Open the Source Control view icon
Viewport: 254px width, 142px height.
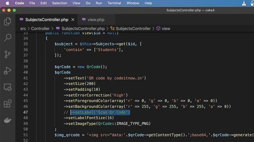pyautogui.click(x=8, y=54)
